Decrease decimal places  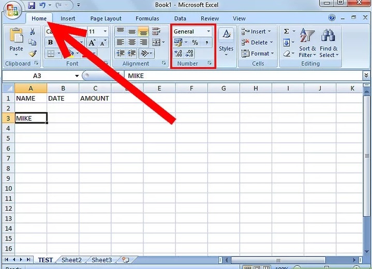(x=189, y=53)
